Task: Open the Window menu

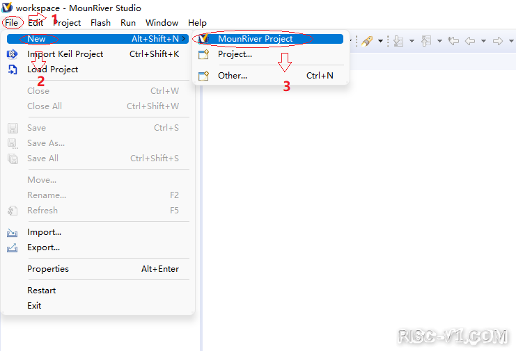Action: (x=162, y=23)
